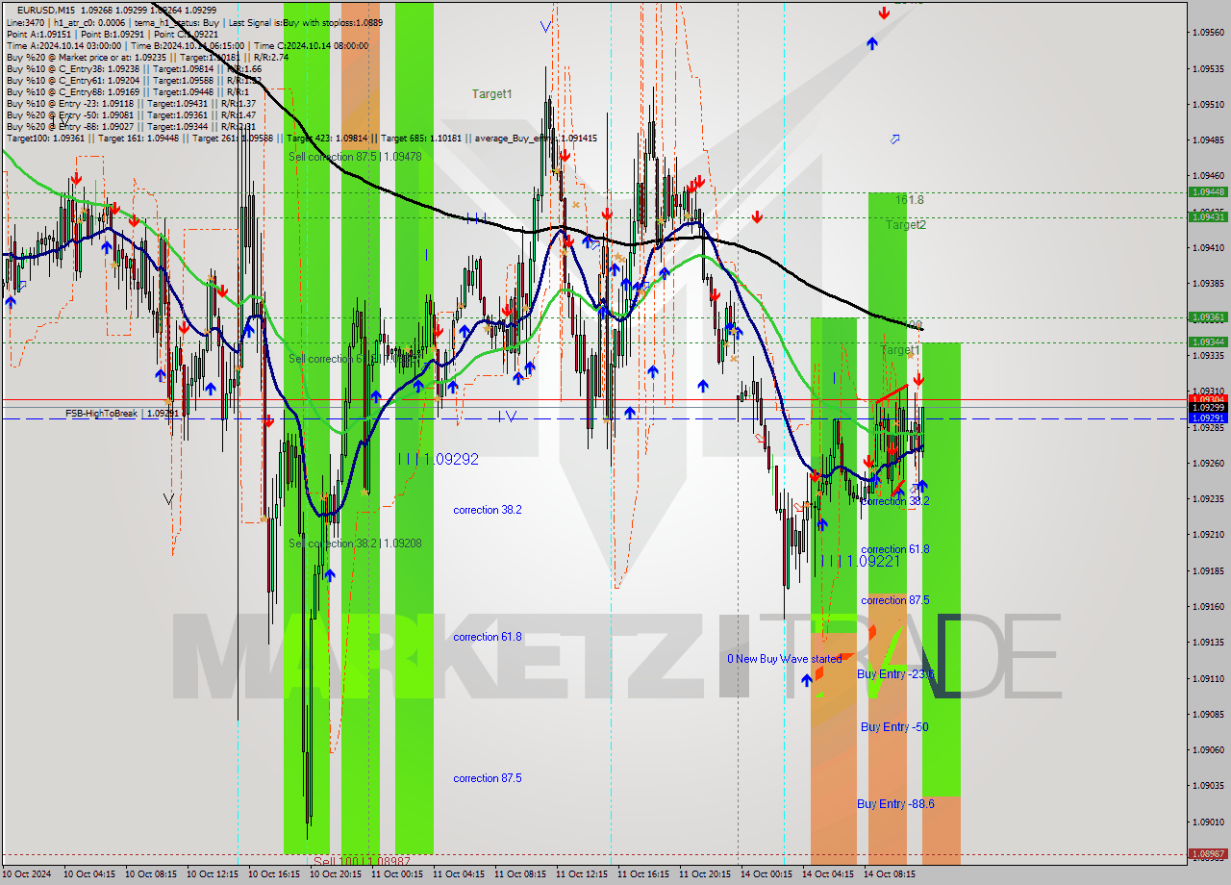Click 1.09260 on the price axis
This screenshot has height=885, width=1231.
pyautogui.click(x=1208, y=464)
